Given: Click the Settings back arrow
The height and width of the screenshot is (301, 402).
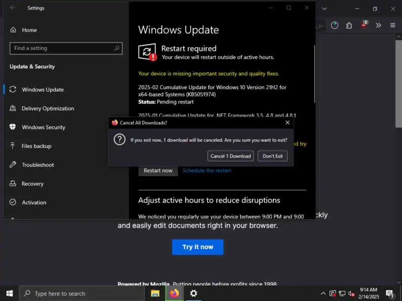Looking at the screenshot, I should click(13, 8).
